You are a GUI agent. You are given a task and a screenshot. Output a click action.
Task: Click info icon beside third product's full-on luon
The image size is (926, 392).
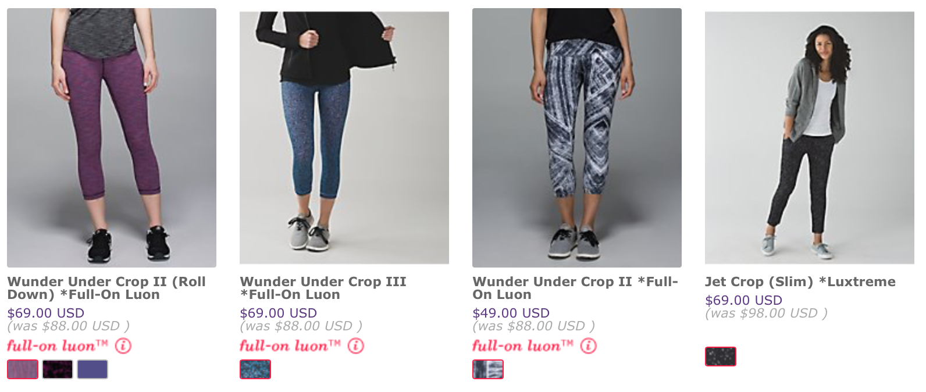tap(588, 346)
